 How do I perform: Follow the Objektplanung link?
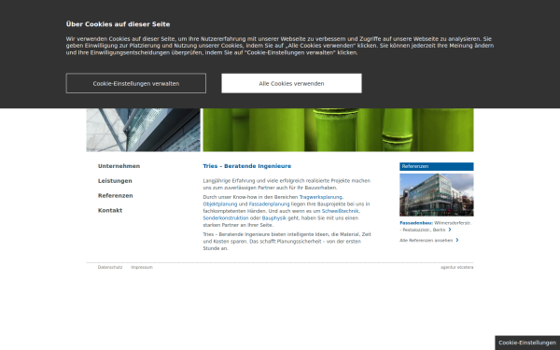click(x=220, y=203)
